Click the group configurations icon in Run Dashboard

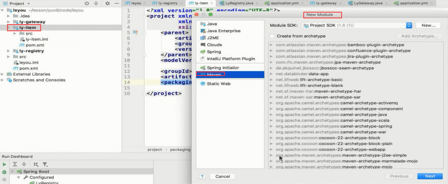36,164
